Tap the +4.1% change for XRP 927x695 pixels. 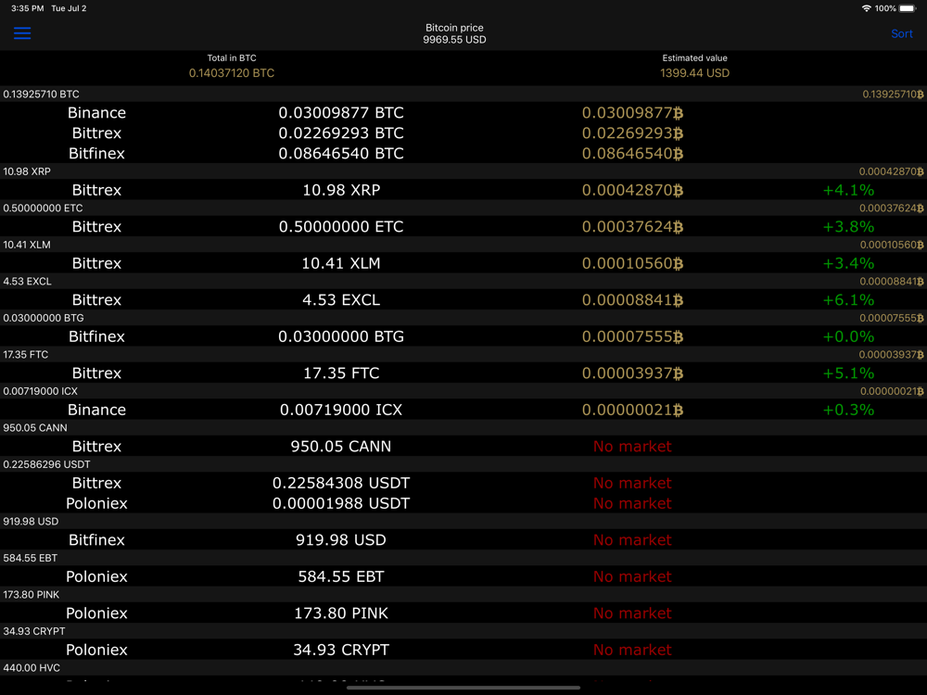click(x=848, y=190)
